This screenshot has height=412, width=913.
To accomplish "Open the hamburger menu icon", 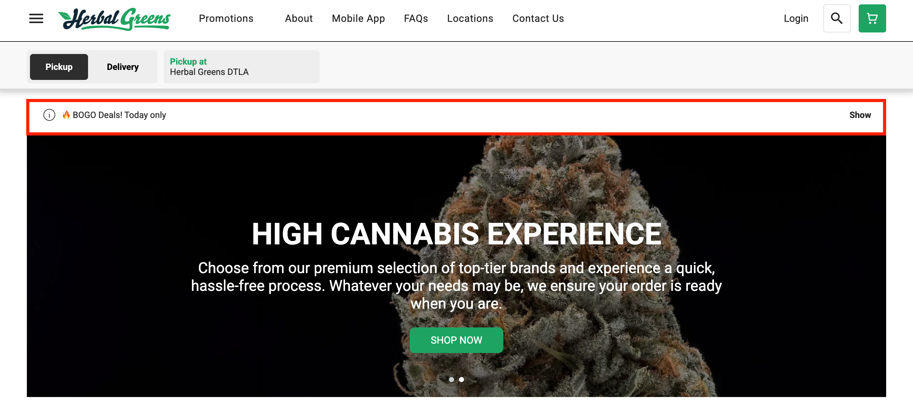I will coord(36,18).
